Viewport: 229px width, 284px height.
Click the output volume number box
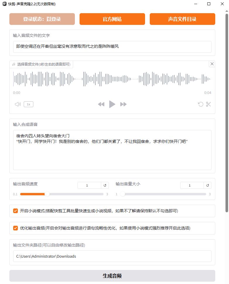(x=192, y=185)
